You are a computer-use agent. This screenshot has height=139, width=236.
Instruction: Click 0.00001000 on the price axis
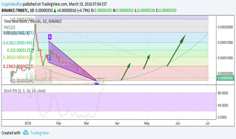[225, 58]
